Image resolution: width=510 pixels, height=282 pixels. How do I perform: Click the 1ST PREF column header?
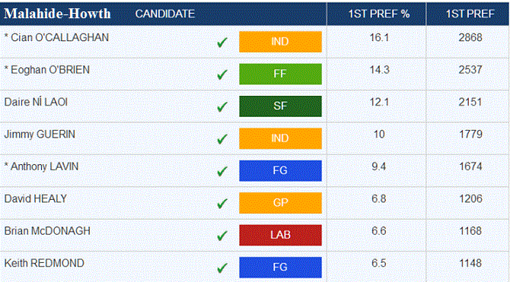tap(470, 14)
